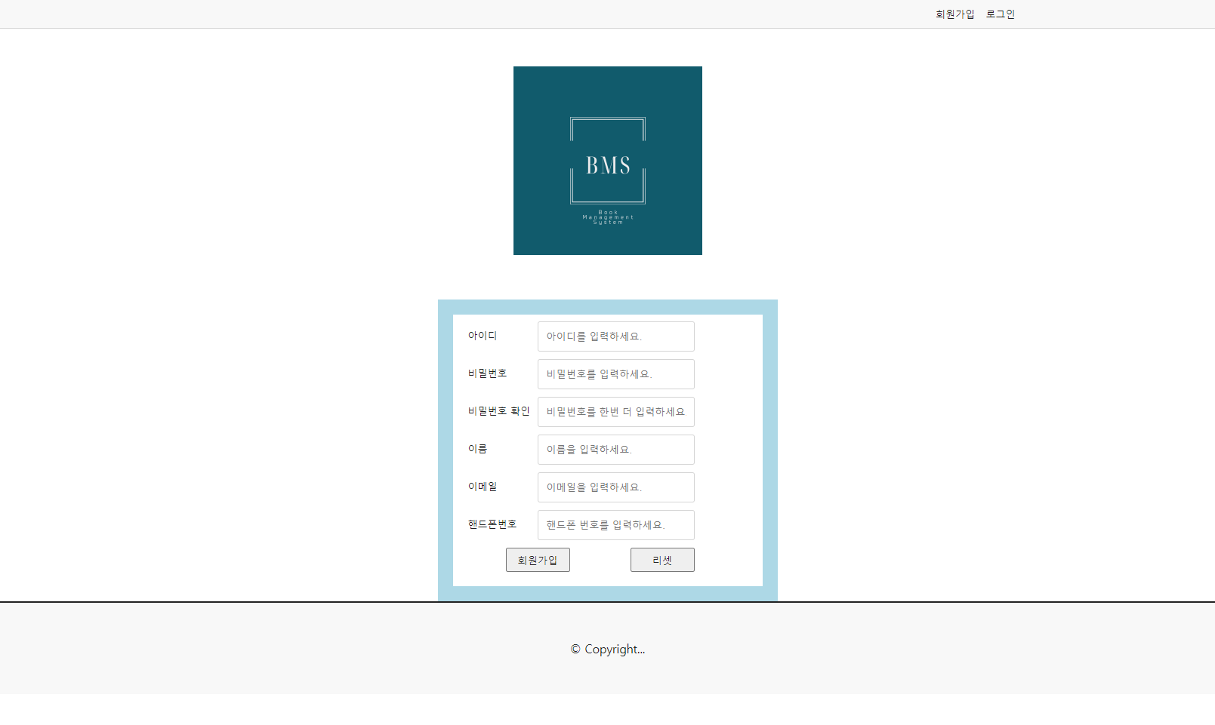Image resolution: width=1215 pixels, height=725 pixels.
Task: Open the 로그인 link in the navigation bar
Action: pyautogui.click(x=1000, y=13)
